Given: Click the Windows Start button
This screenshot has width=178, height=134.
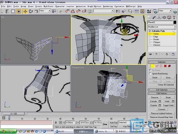Looking at the screenshot, I should [8, 132].
